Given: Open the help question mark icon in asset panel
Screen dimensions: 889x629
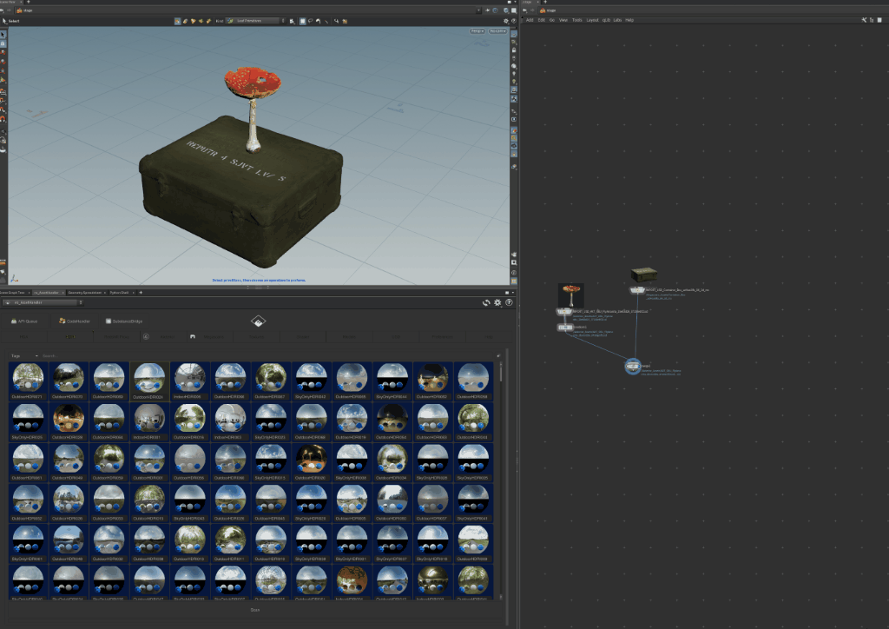Looking at the screenshot, I should 508,302.
